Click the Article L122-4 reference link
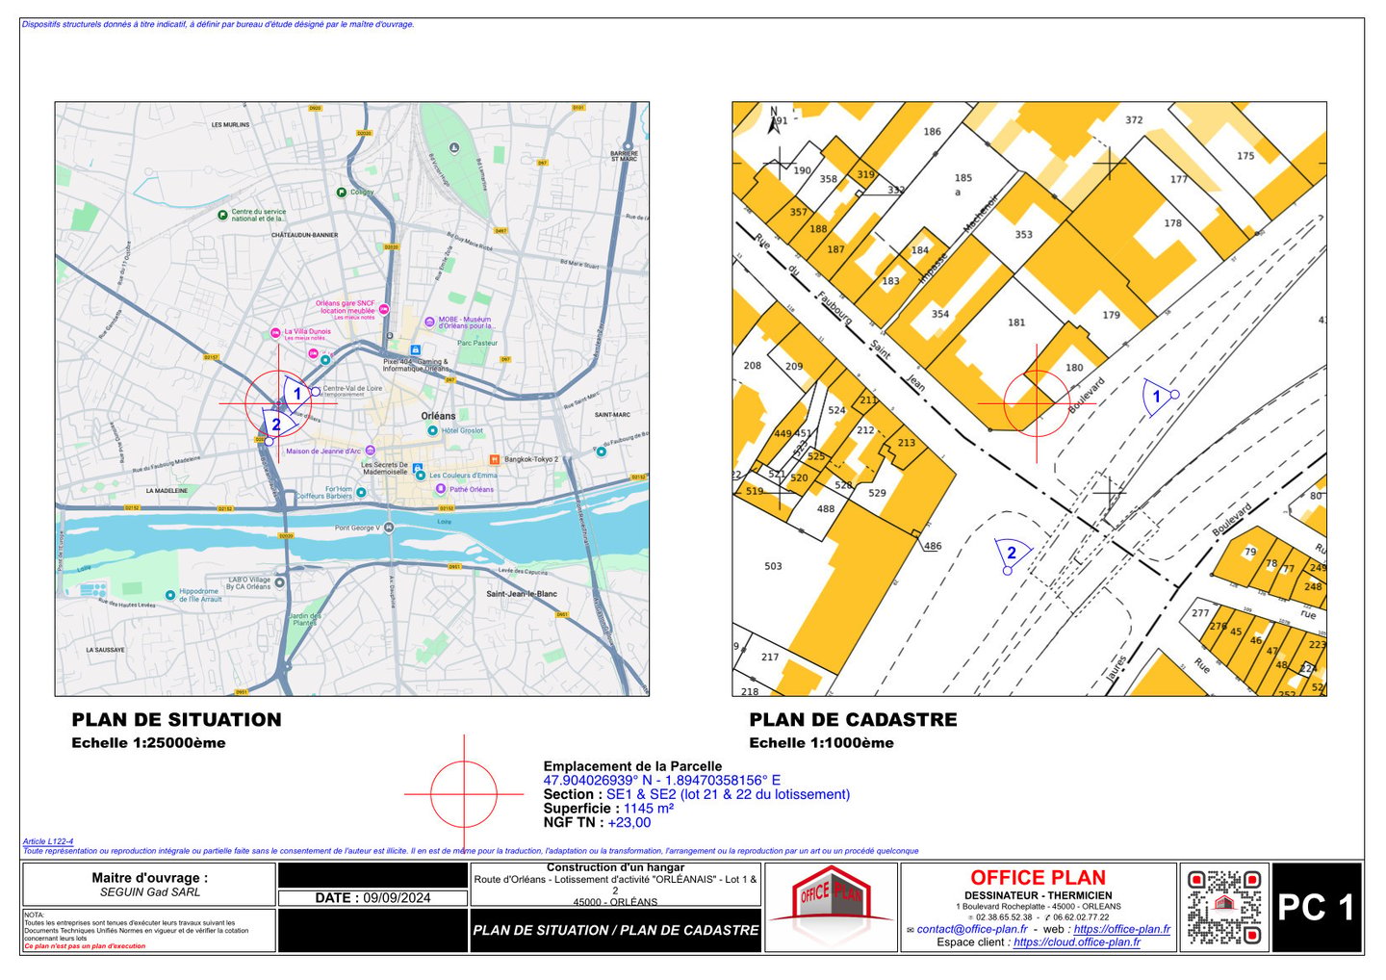Screen dimensions: 1386x980 (48, 841)
